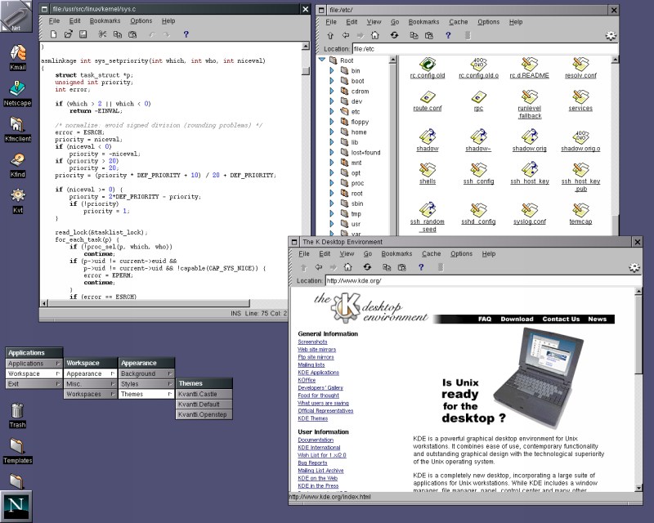The height and width of the screenshot is (523, 654).
Task: Open the Bug Reports link
Action: click(312, 463)
